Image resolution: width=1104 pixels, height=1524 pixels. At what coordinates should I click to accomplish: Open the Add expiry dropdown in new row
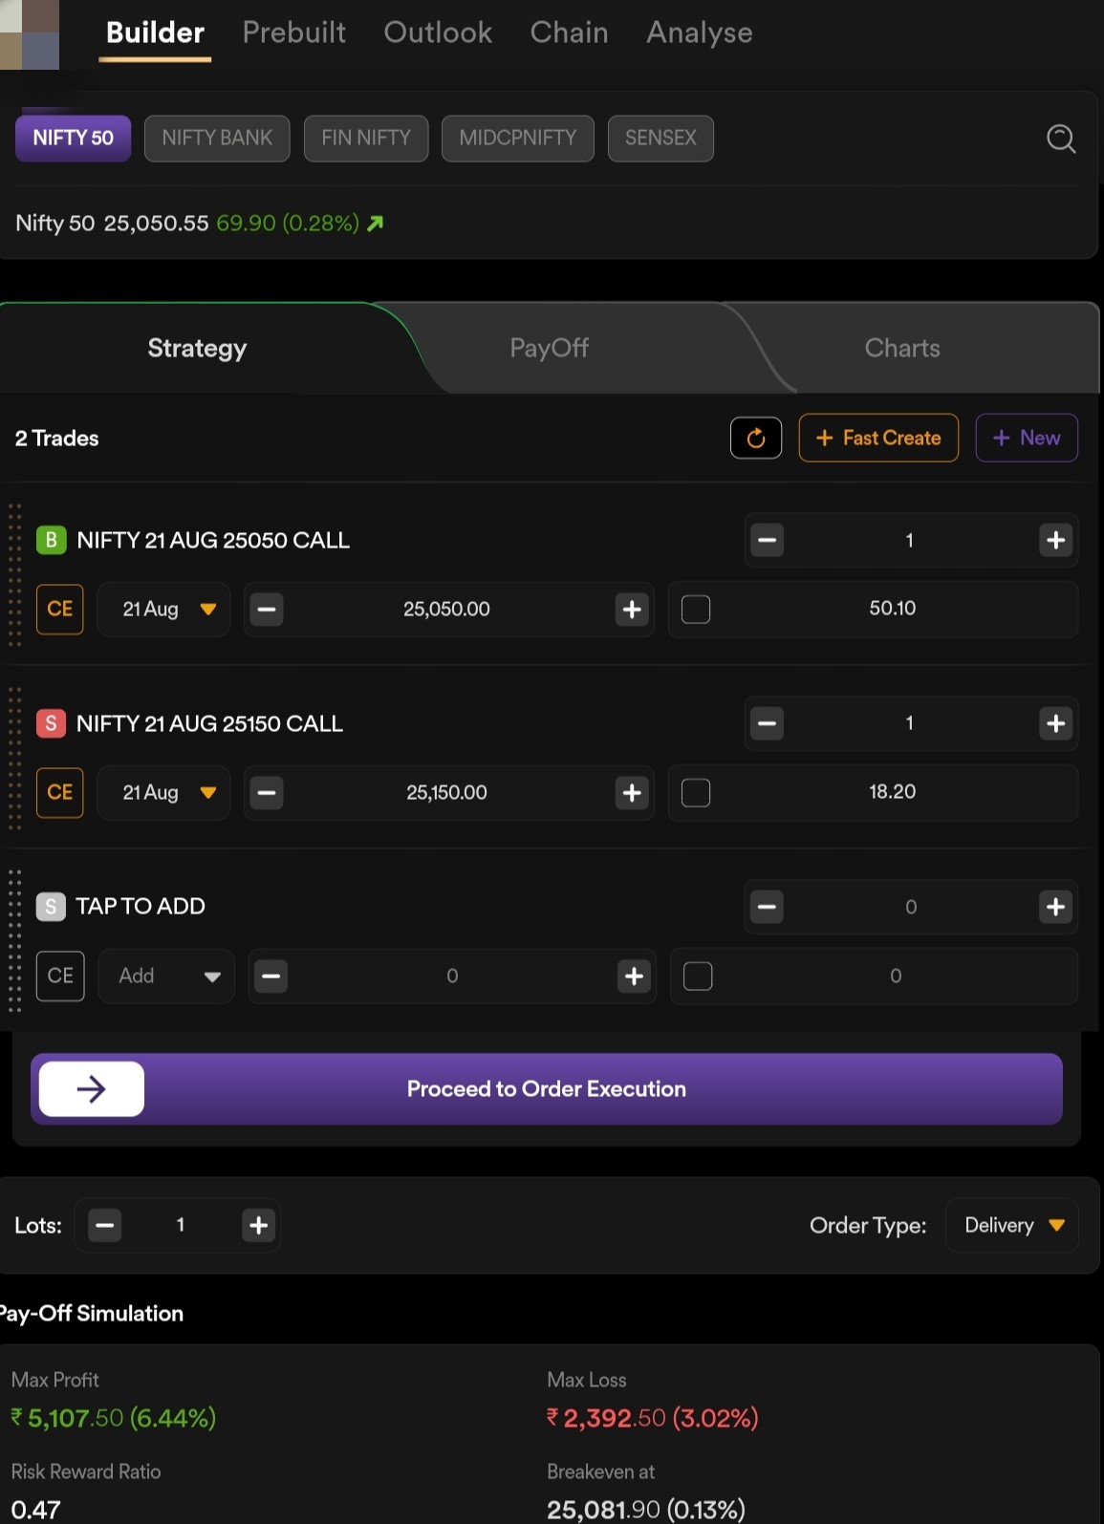pyautogui.click(x=167, y=976)
